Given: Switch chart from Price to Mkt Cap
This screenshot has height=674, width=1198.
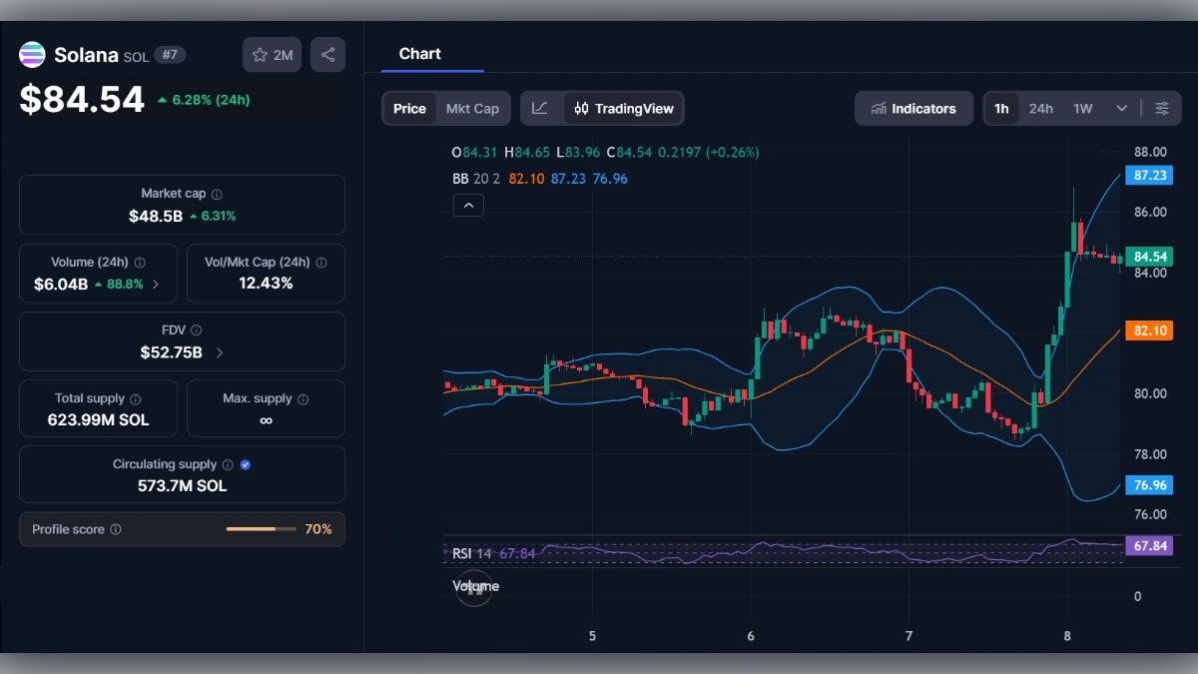Looking at the screenshot, I should click(x=473, y=108).
